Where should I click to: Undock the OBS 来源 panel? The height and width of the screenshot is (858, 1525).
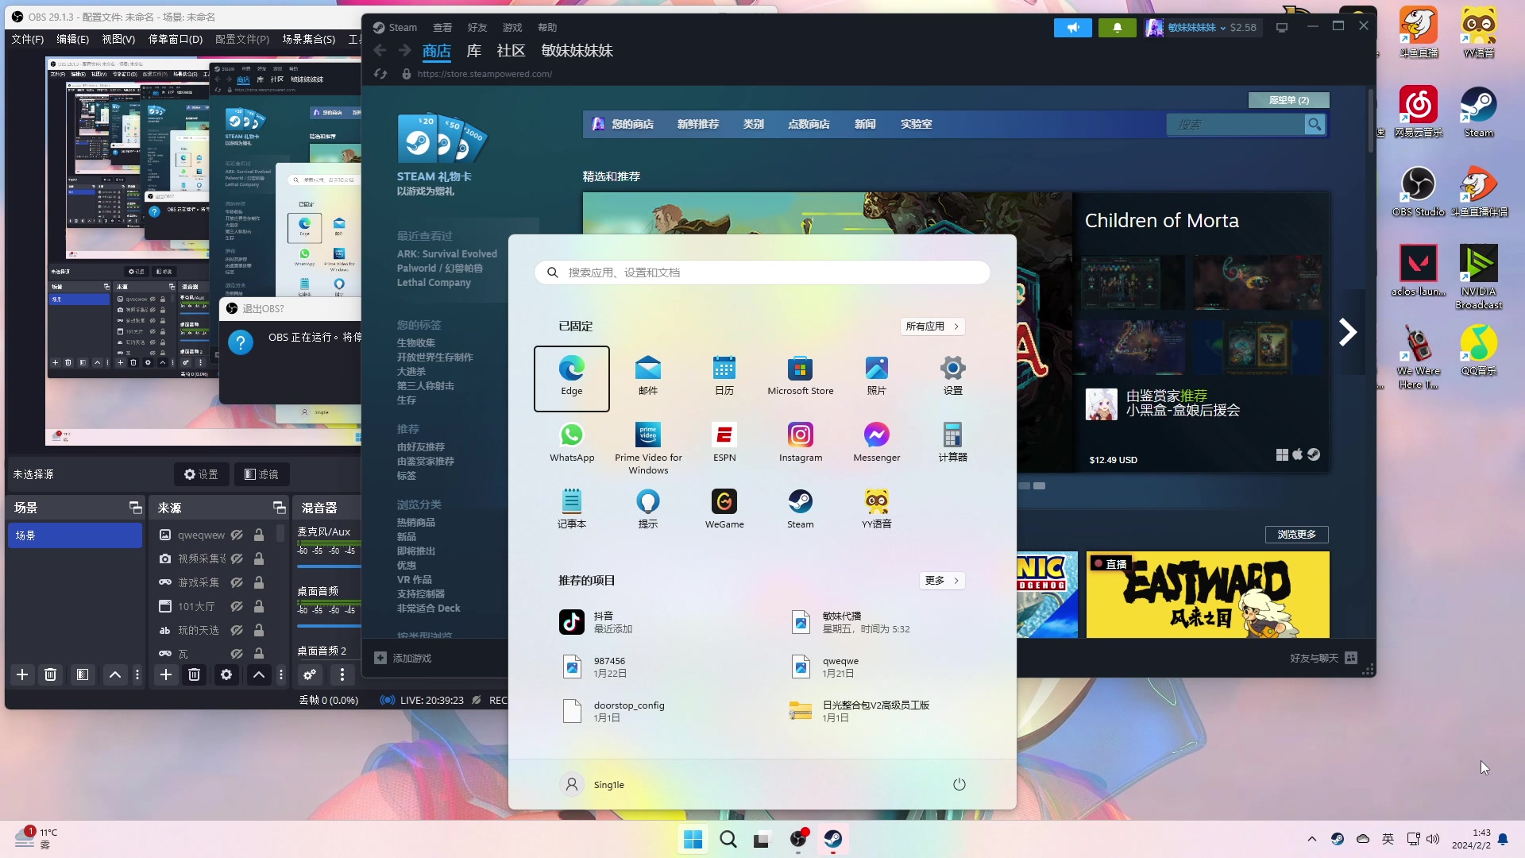click(x=279, y=508)
